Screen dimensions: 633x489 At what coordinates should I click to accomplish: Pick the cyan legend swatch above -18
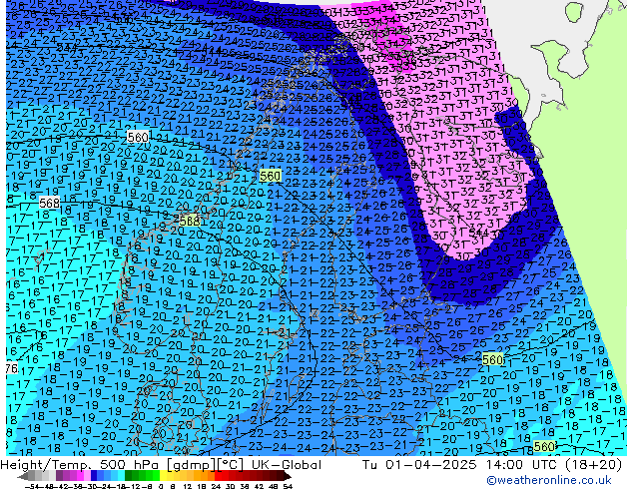pos(121,477)
